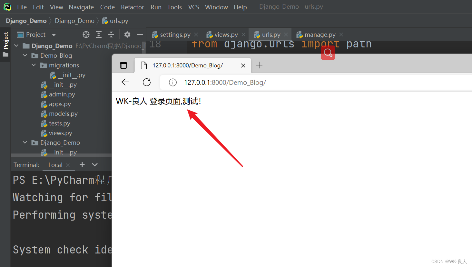The width and height of the screenshot is (472, 267).
Task: Open browser tab actions menu icon
Action: [x=123, y=65]
